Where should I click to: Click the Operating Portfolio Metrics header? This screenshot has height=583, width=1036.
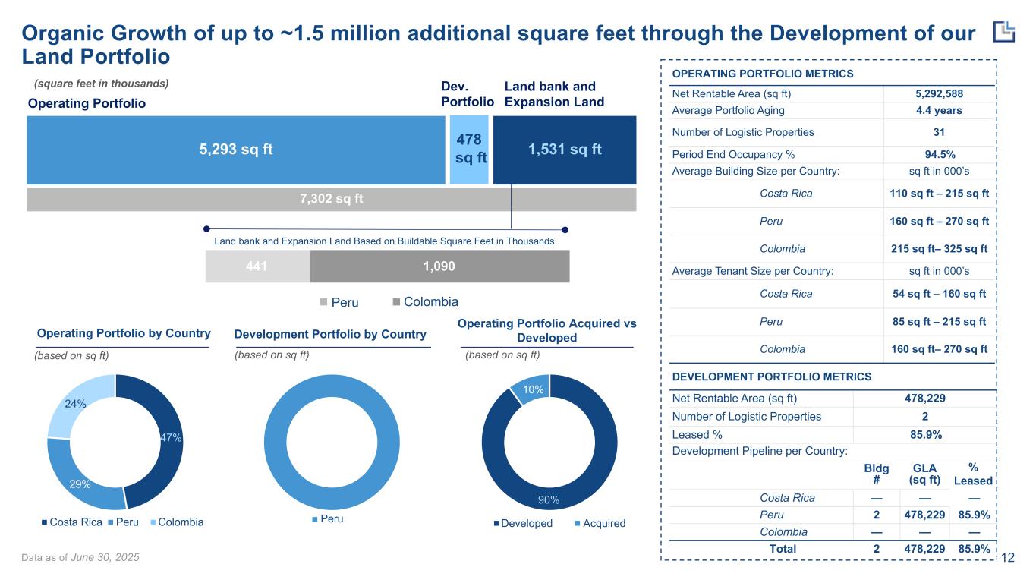coord(762,74)
